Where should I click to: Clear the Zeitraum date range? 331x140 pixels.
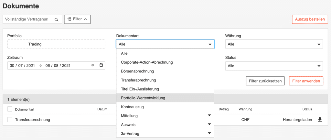point(92,65)
